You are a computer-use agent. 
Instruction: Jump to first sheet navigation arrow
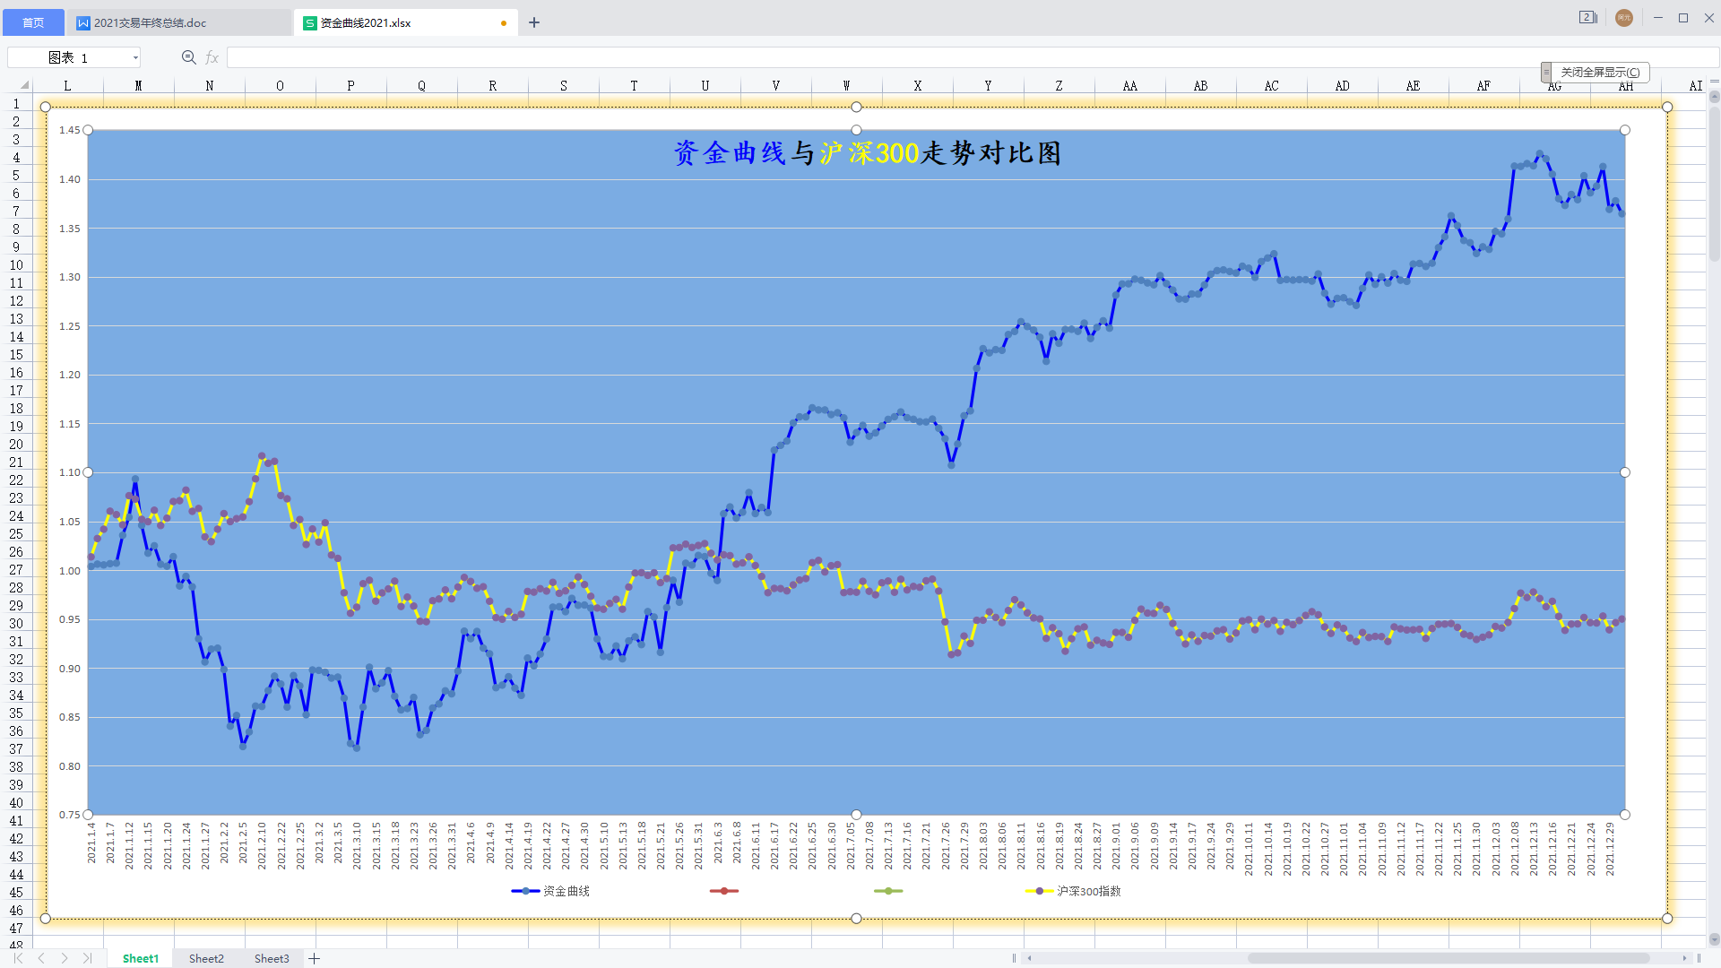(x=18, y=958)
